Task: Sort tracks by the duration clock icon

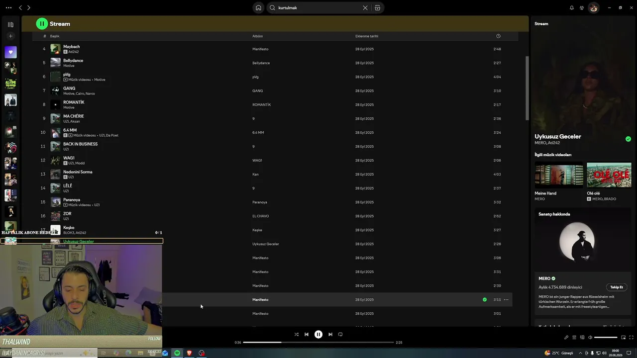Action: click(x=498, y=36)
